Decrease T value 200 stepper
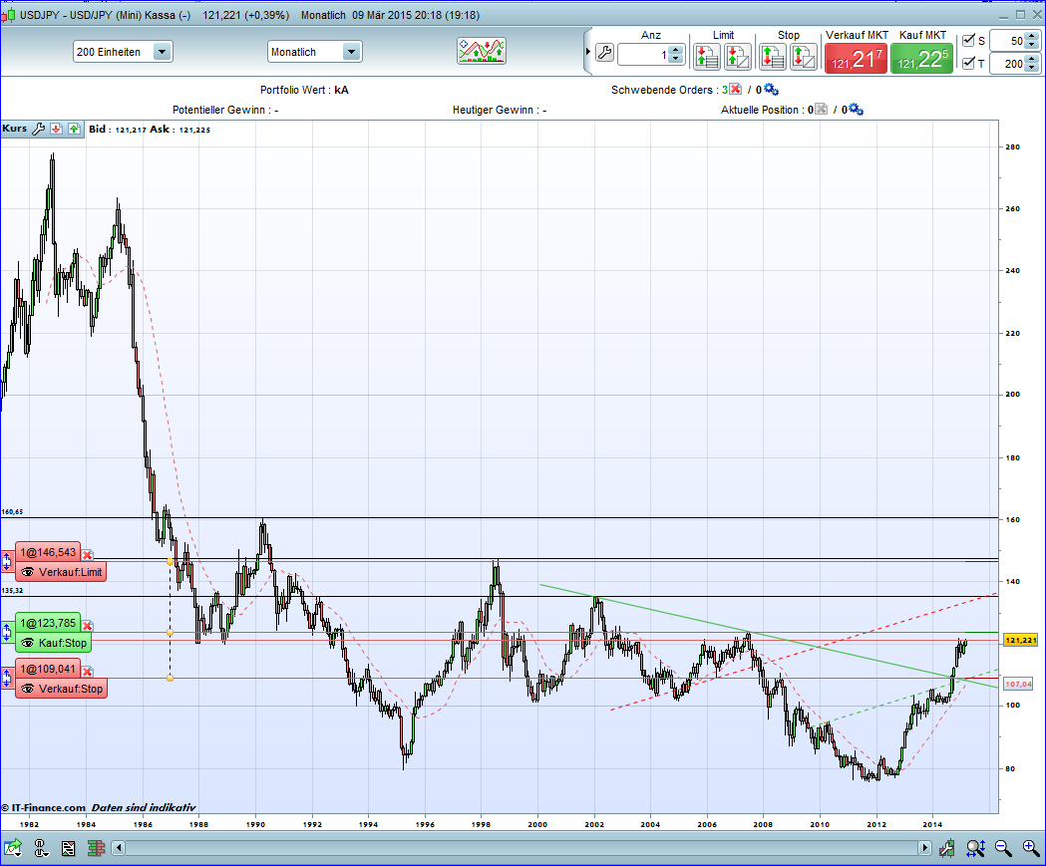This screenshot has height=866, width=1046. pyautogui.click(x=1032, y=68)
